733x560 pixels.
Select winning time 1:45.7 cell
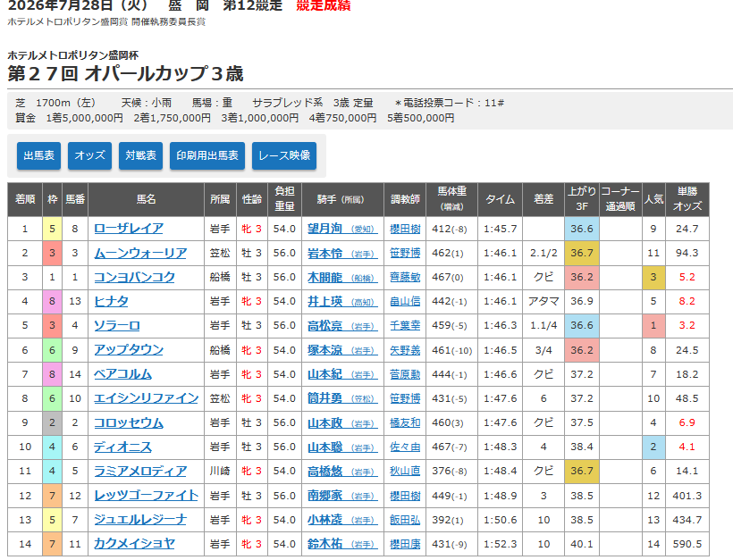(x=501, y=229)
